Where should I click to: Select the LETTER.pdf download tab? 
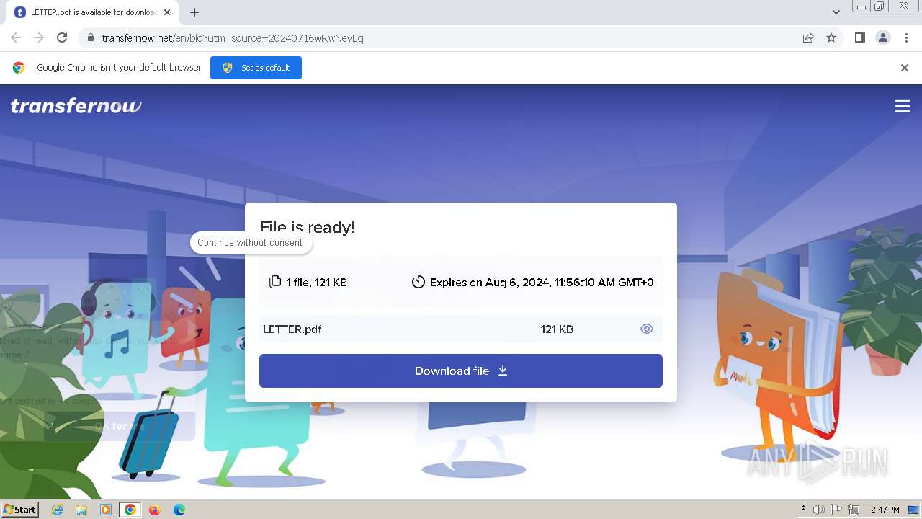tap(94, 12)
